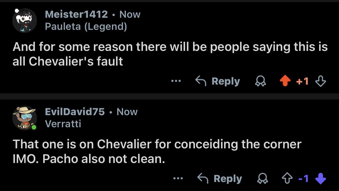
Task: Give an award to Meister1412's comment
Action: pyautogui.click(x=260, y=81)
